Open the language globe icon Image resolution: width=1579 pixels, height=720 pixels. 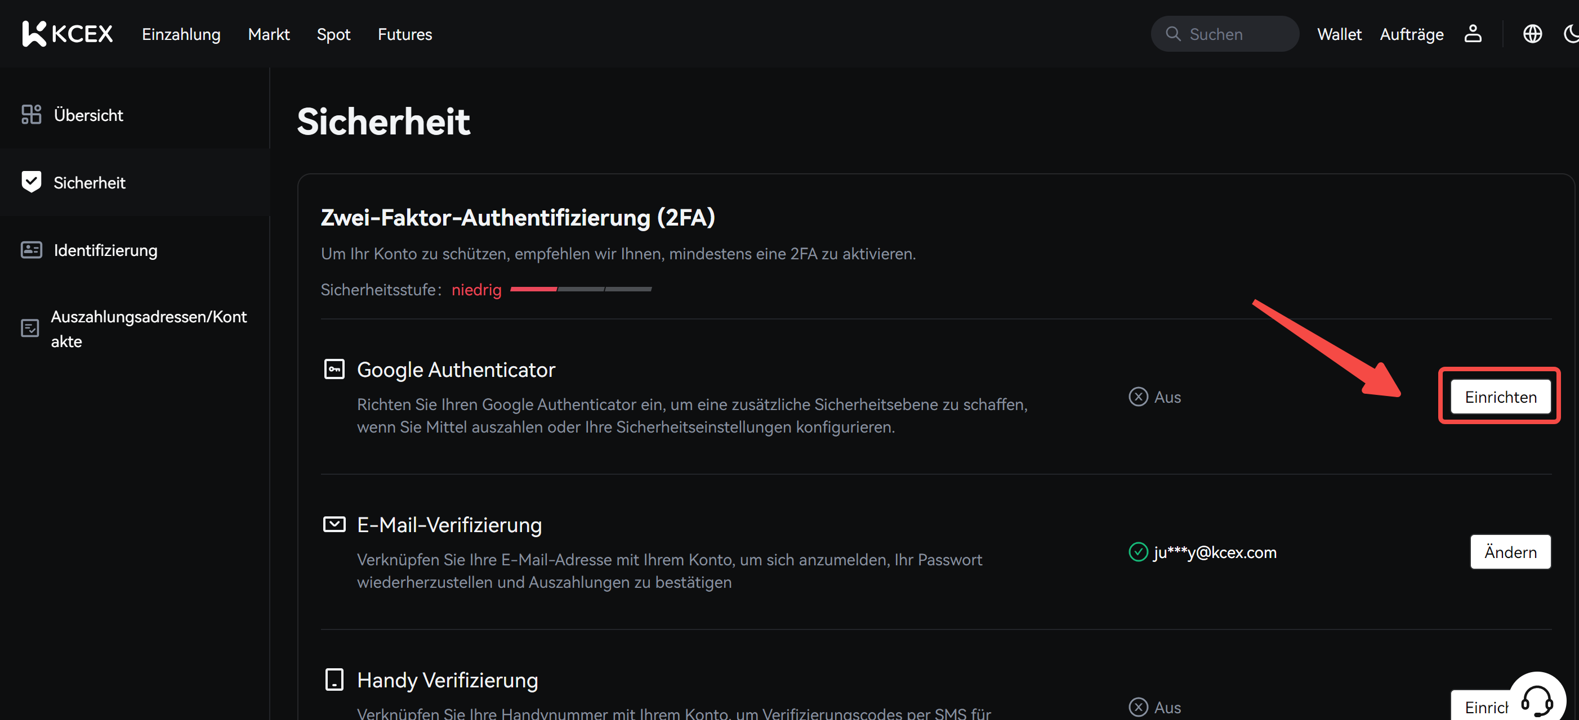[x=1532, y=34]
